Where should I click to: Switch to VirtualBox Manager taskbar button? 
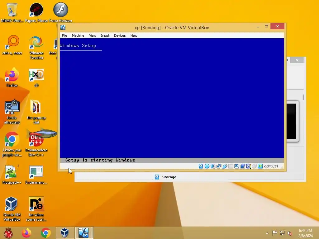click(x=65, y=233)
